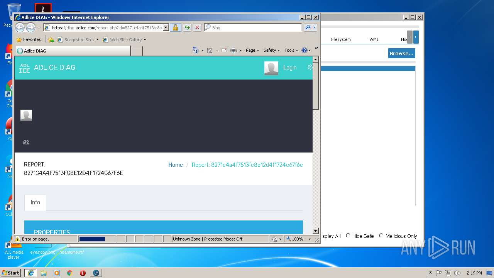Screen dimensions: 494x278
Task: Open Google Chrome from the taskbar
Action: coord(70,273)
